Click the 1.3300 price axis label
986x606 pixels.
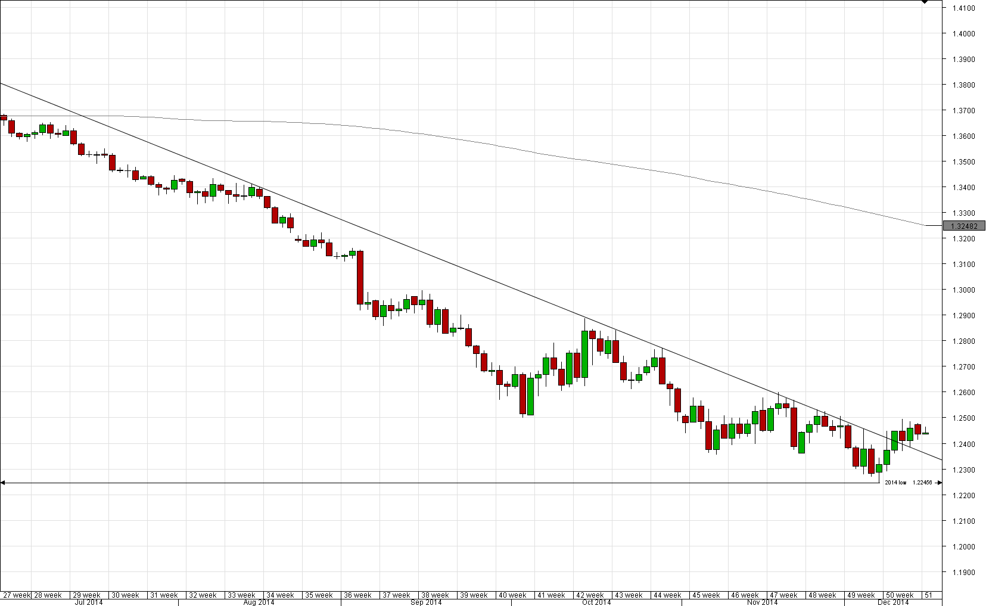click(963, 213)
